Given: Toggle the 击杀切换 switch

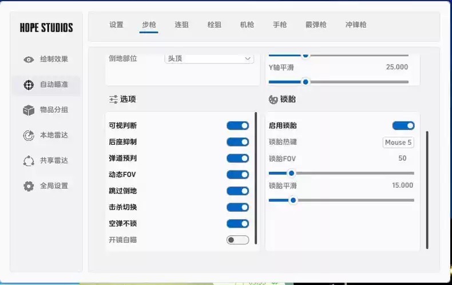Looking at the screenshot, I should coord(237,207).
